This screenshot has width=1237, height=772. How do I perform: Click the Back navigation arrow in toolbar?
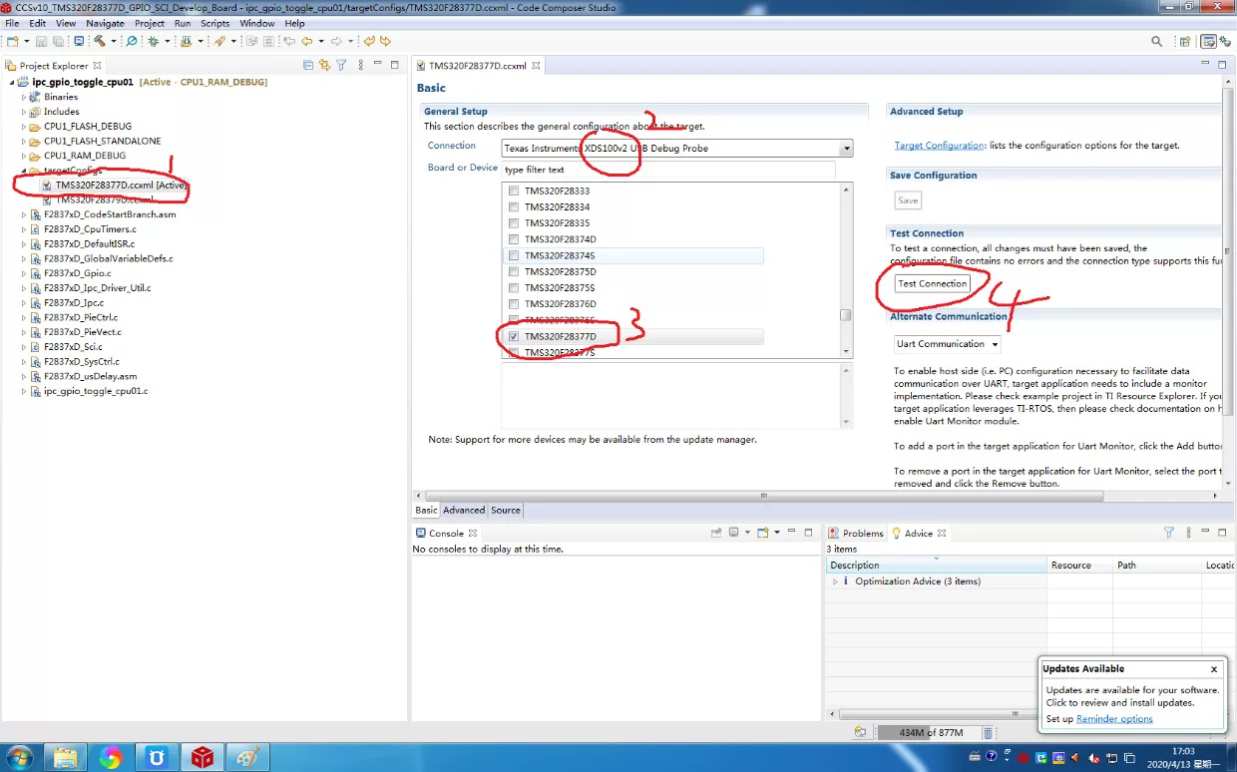(x=306, y=42)
